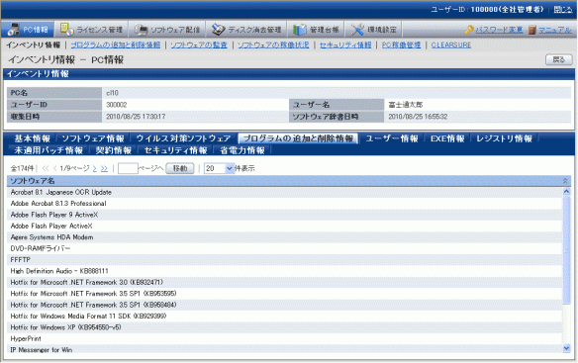The image size is (578, 363).
Task: Switch to EXE情報 tab
Action: (x=447, y=138)
